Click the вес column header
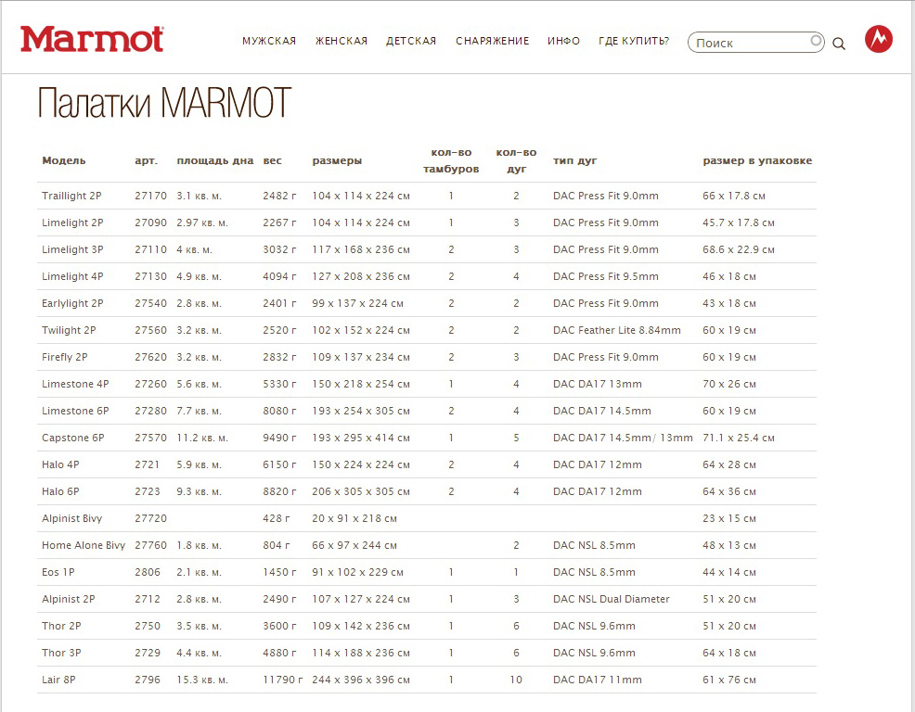The width and height of the screenshot is (915, 712). click(272, 160)
